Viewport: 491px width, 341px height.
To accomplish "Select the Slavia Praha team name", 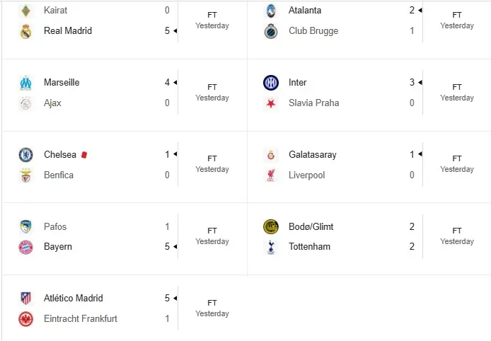I will (313, 103).
